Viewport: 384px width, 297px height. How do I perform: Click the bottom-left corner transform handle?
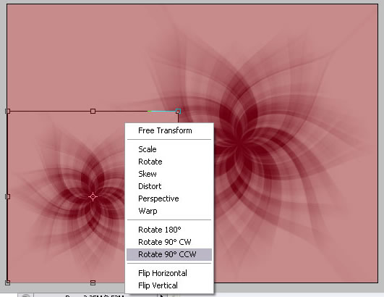click(7, 283)
